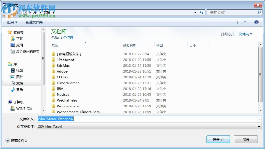Click the file name input field
Screen dimensions: 265x149
pyautogui.click(x=147, y=119)
